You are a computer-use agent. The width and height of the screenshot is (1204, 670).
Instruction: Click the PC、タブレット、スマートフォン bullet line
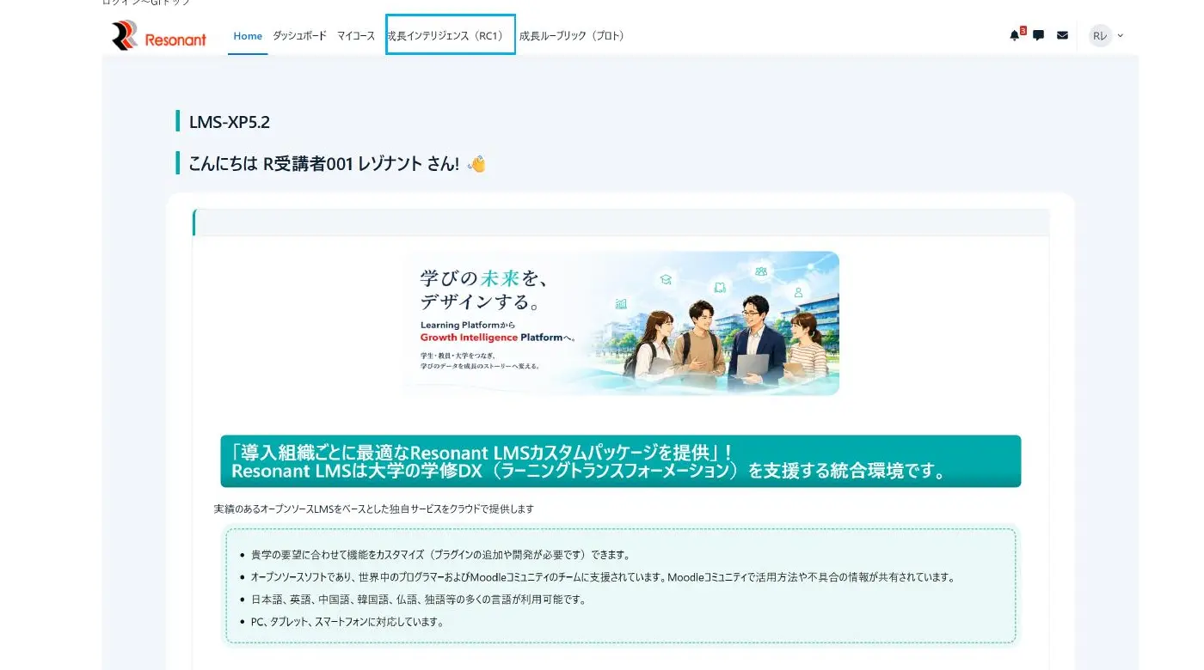(x=347, y=622)
